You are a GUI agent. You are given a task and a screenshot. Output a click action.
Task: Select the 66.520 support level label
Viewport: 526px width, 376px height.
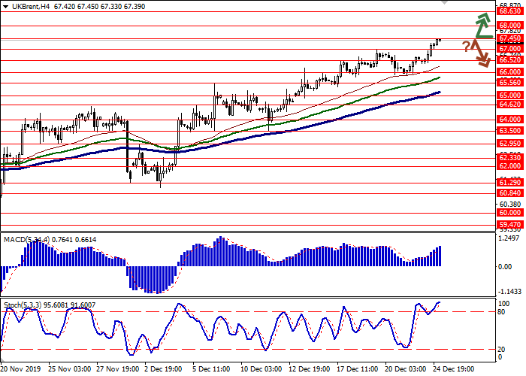pyautogui.click(x=509, y=60)
